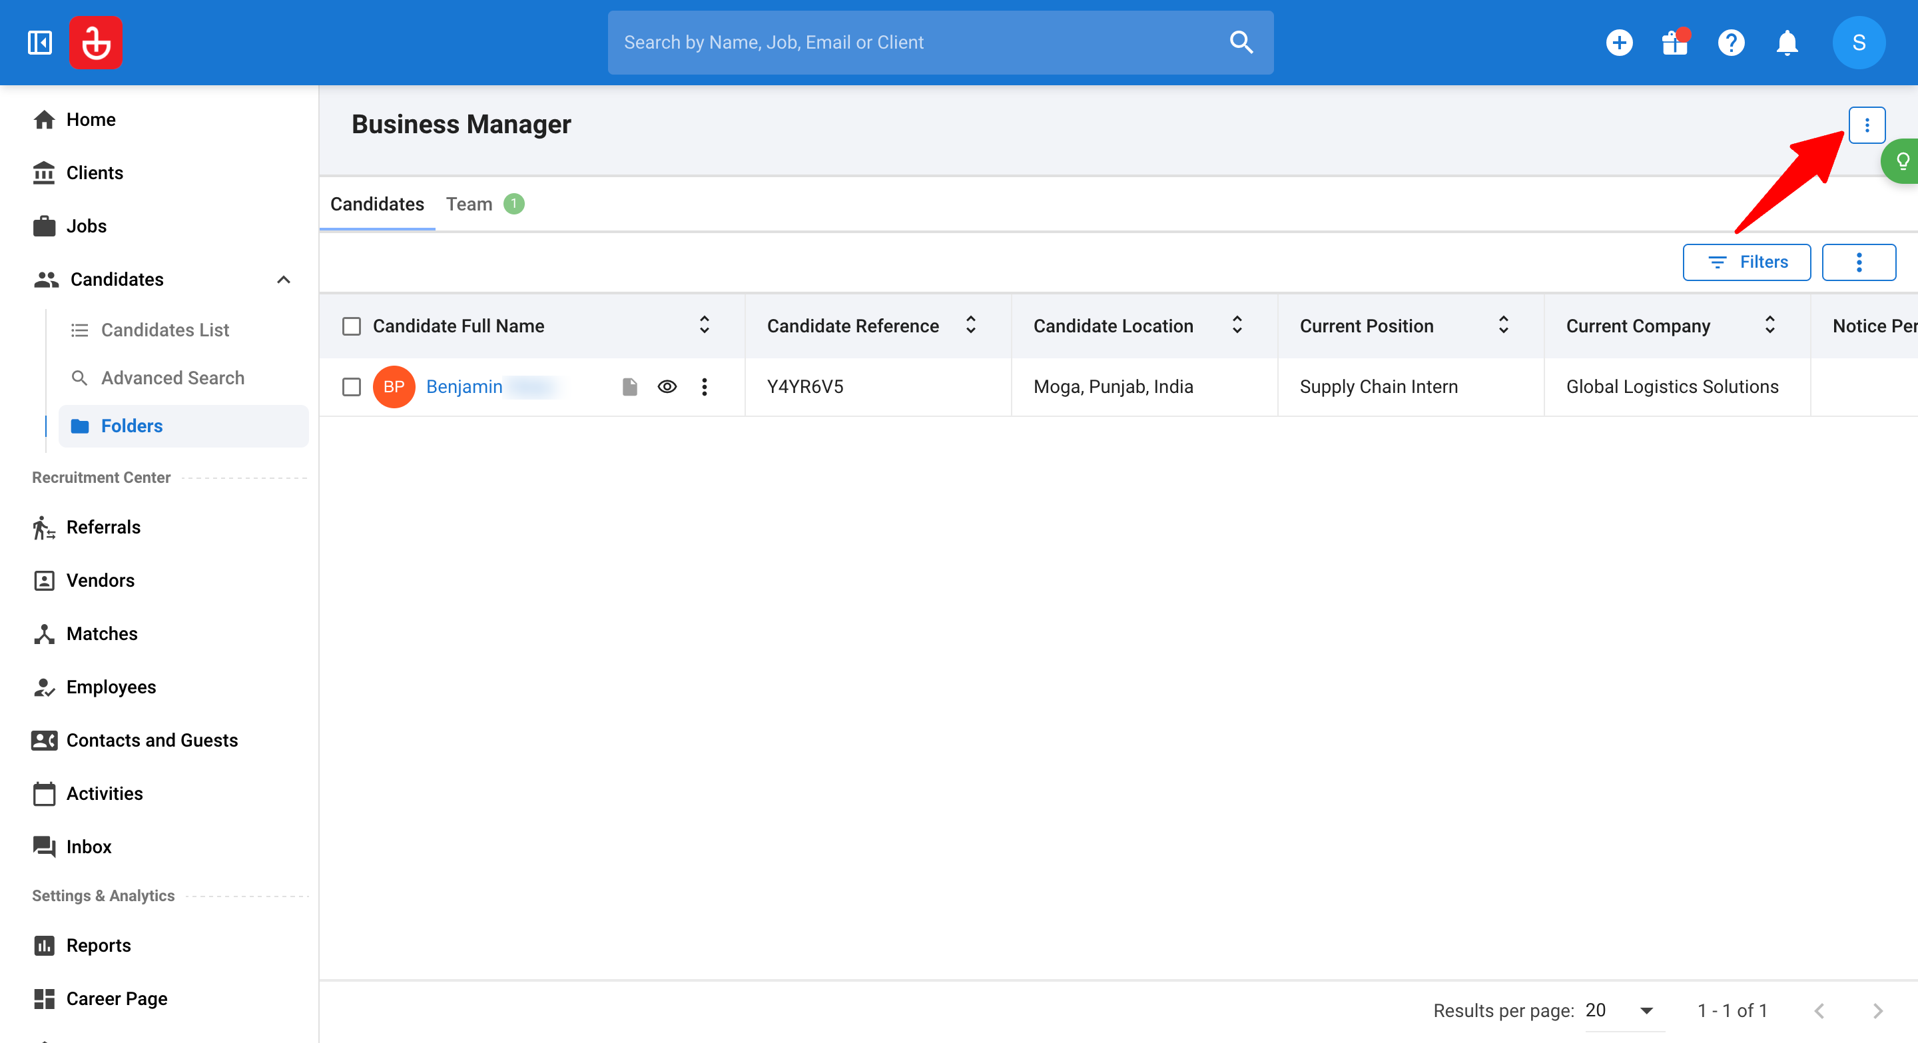Toggle the select-all candidates checkbox
The width and height of the screenshot is (1918, 1043).
click(352, 326)
